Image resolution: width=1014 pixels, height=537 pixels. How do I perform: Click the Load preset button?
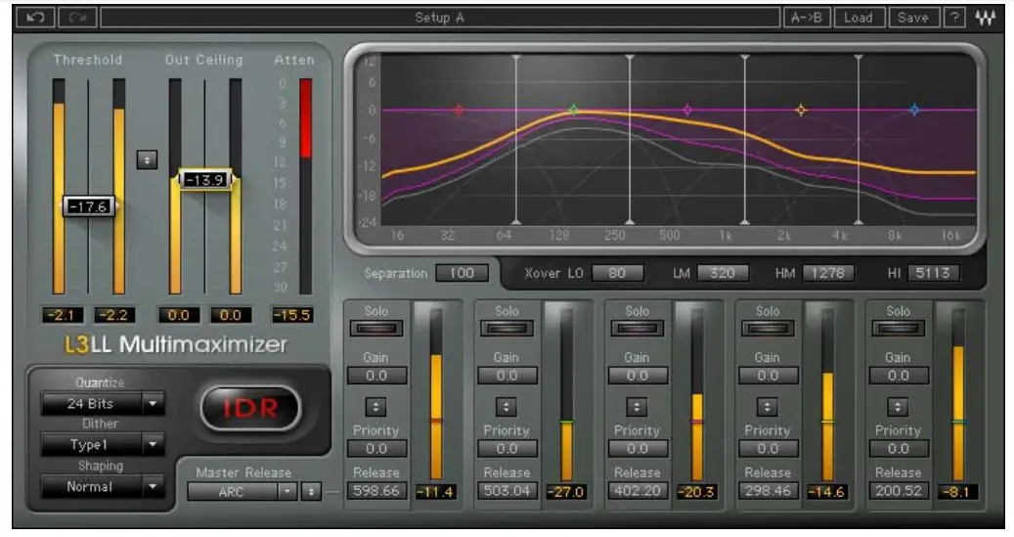click(x=859, y=18)
